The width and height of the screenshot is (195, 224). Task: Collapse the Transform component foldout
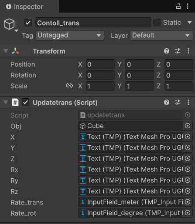(x=6, y=51)
